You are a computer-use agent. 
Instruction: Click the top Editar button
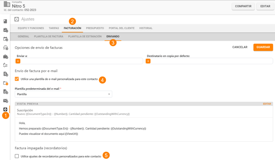265,6
